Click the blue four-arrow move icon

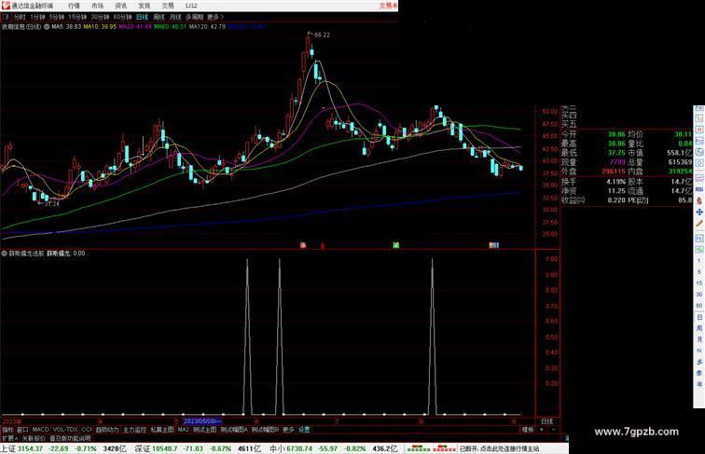coord(699,212)
